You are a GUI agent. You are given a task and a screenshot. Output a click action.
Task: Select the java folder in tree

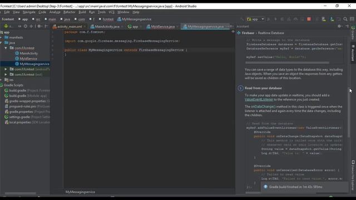click(x=10, y=43)
